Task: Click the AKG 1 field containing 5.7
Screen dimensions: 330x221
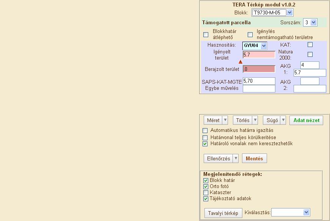Action: [x=310, y=73]
